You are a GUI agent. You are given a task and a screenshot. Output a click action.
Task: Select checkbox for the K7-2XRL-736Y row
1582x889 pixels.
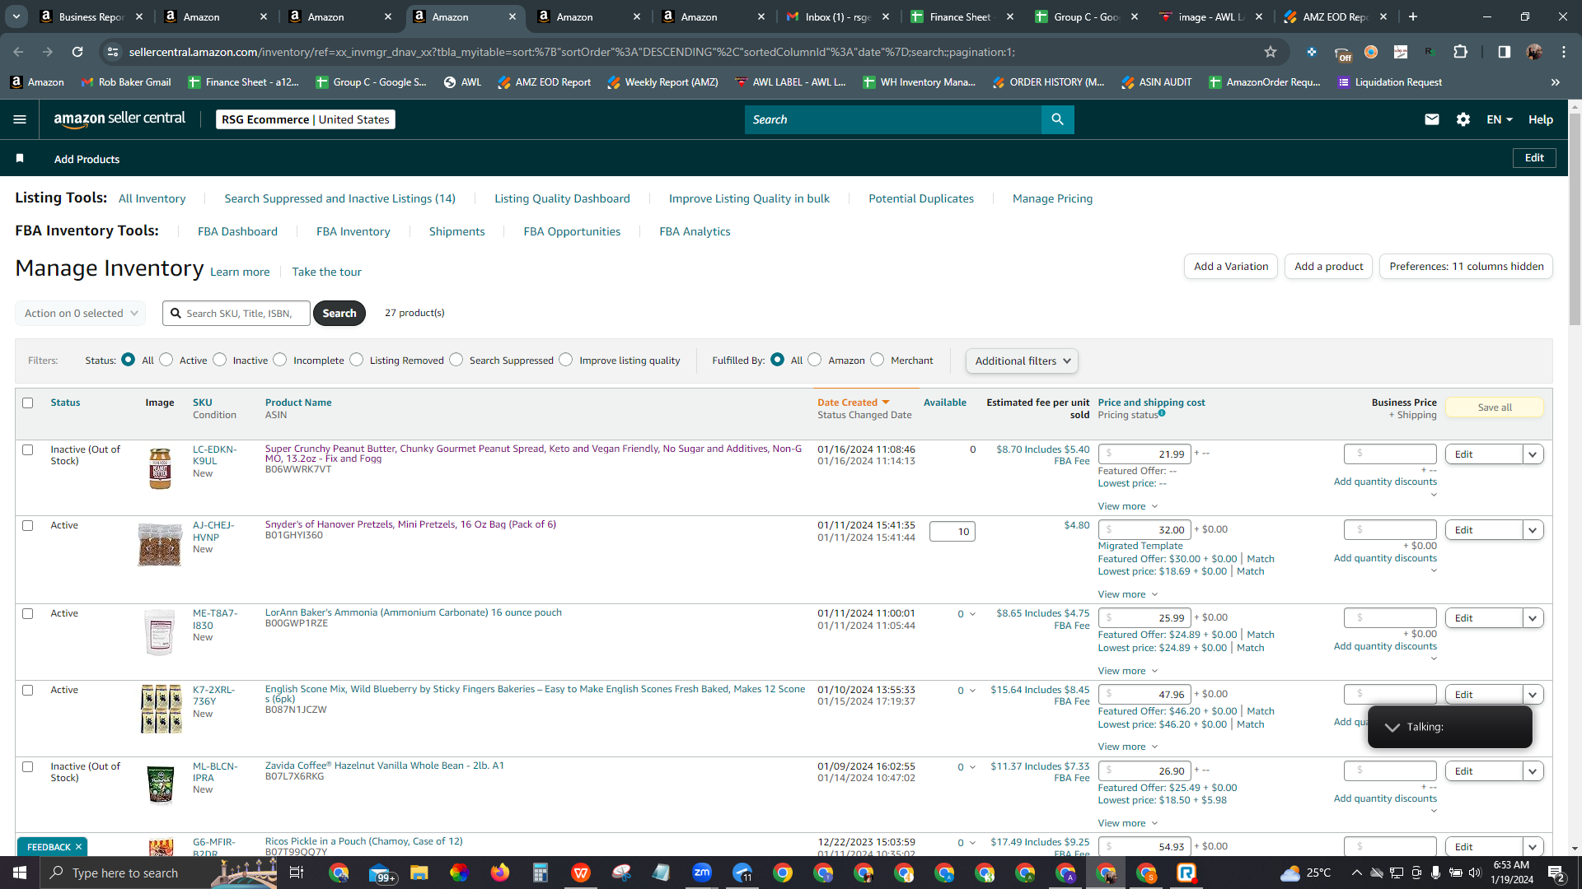pos(28,691)
